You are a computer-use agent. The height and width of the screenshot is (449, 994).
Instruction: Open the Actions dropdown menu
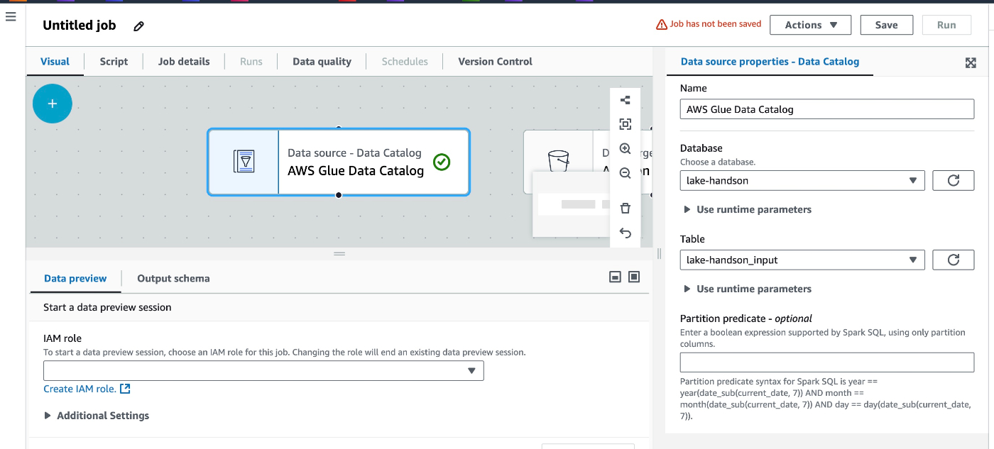811,25
